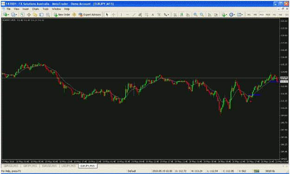Open the View menu
Viewport: 290px width, 174px height.
point(16,9)
